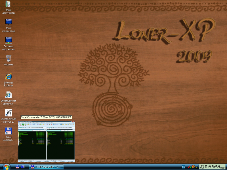
Task: Click the orange info tray icon
Action: pos(193,167)
